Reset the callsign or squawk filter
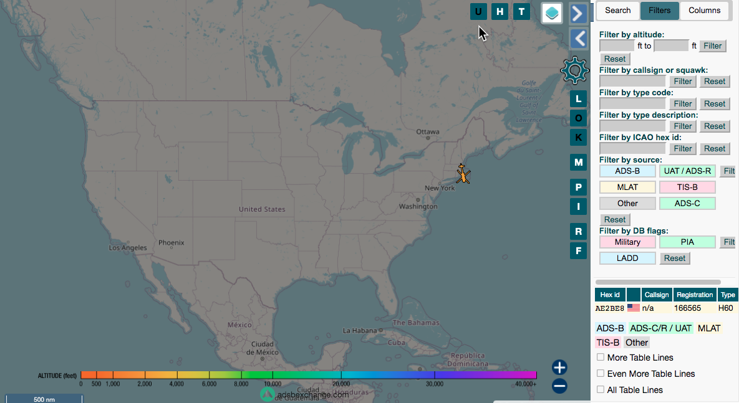The width and height of the screenshot is (739, 403). (x=715, y=81)
